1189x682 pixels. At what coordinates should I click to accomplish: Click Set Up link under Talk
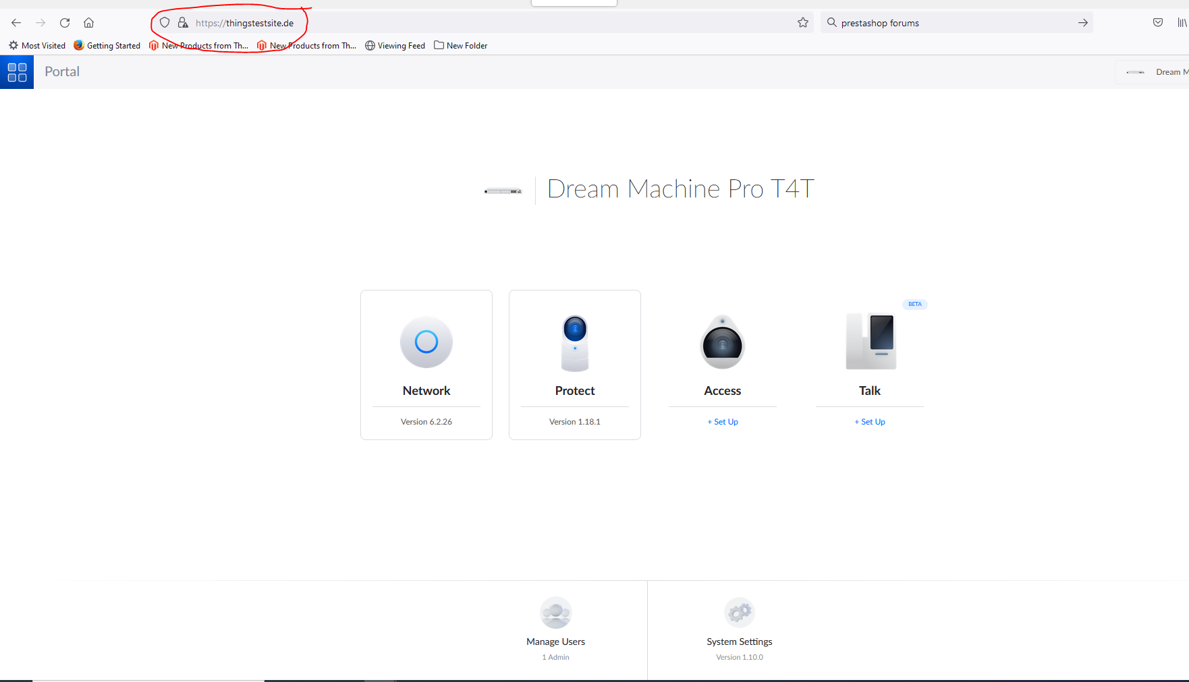pos(870,422)
